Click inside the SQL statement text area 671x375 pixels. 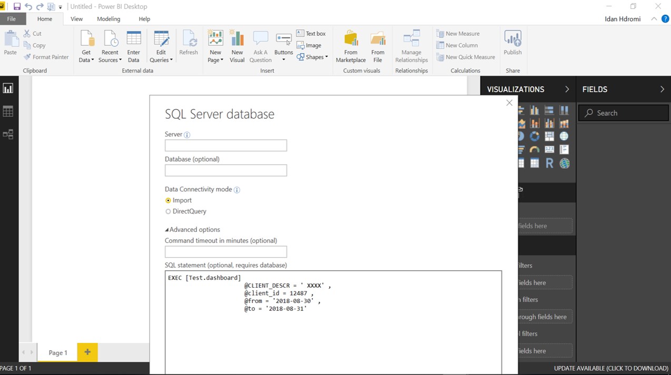[x=333, y=322]
